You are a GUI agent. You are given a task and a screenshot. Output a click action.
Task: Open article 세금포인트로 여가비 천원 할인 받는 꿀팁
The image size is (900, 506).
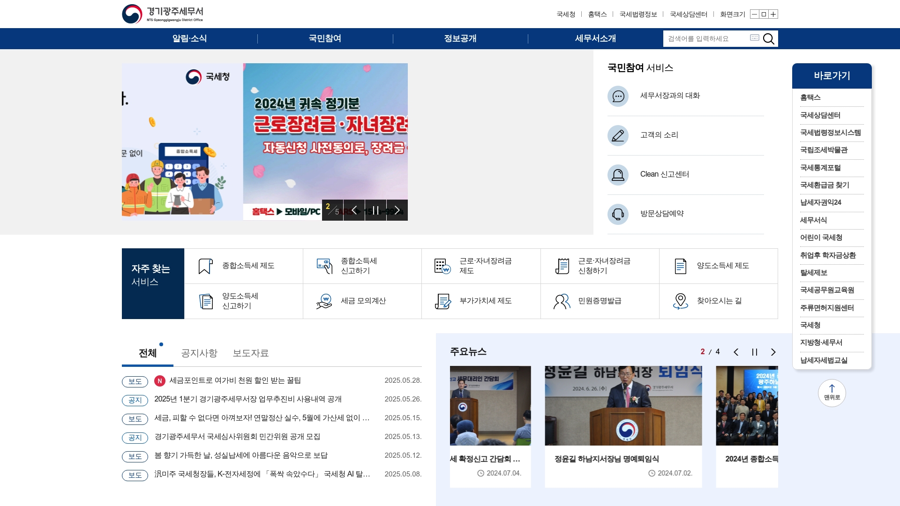235,381
